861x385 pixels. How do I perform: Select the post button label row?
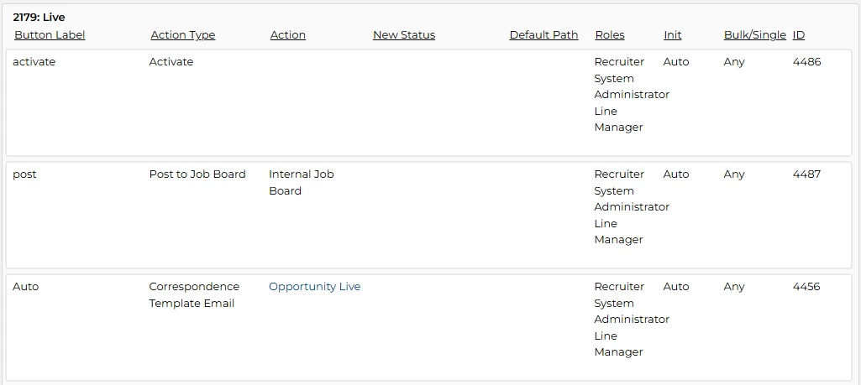point(24,174)
